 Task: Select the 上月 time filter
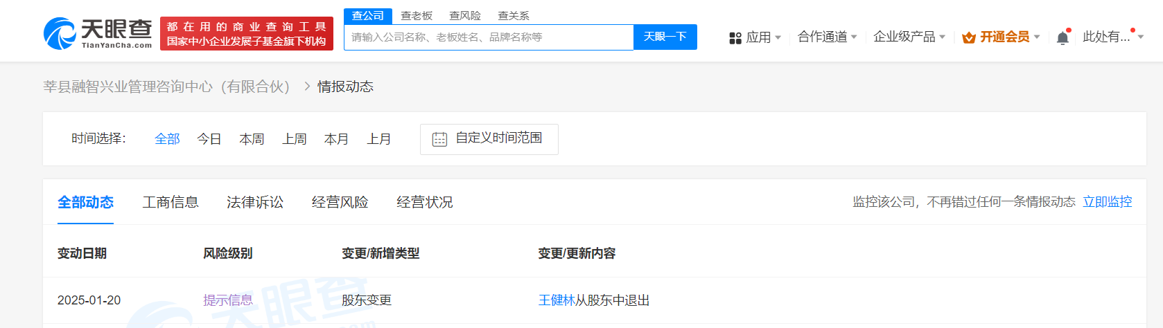(378, 139)
